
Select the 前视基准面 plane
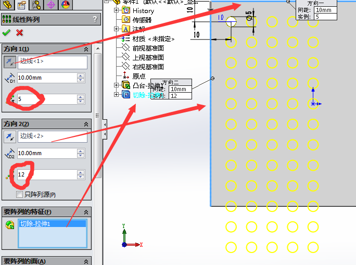tap(148, 48)
